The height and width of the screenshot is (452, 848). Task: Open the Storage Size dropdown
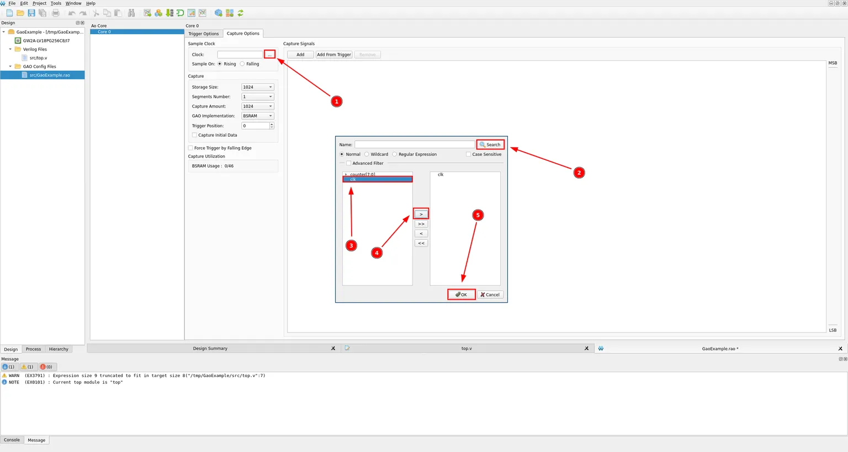[x=258, y=87]
